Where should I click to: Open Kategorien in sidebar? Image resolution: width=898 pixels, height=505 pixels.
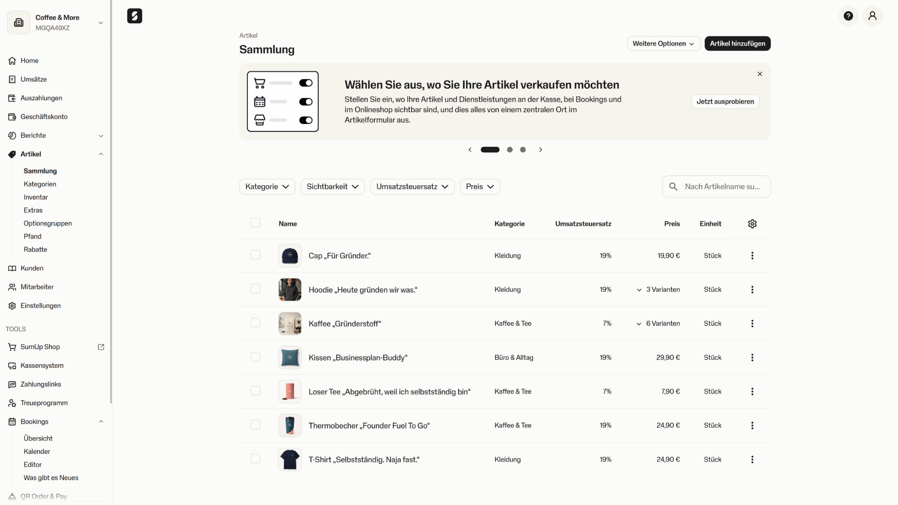[x=40, y=184]
